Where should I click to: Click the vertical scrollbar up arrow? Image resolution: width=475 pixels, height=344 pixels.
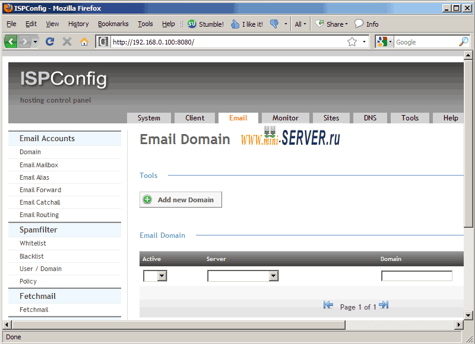[x=468, y=55]
